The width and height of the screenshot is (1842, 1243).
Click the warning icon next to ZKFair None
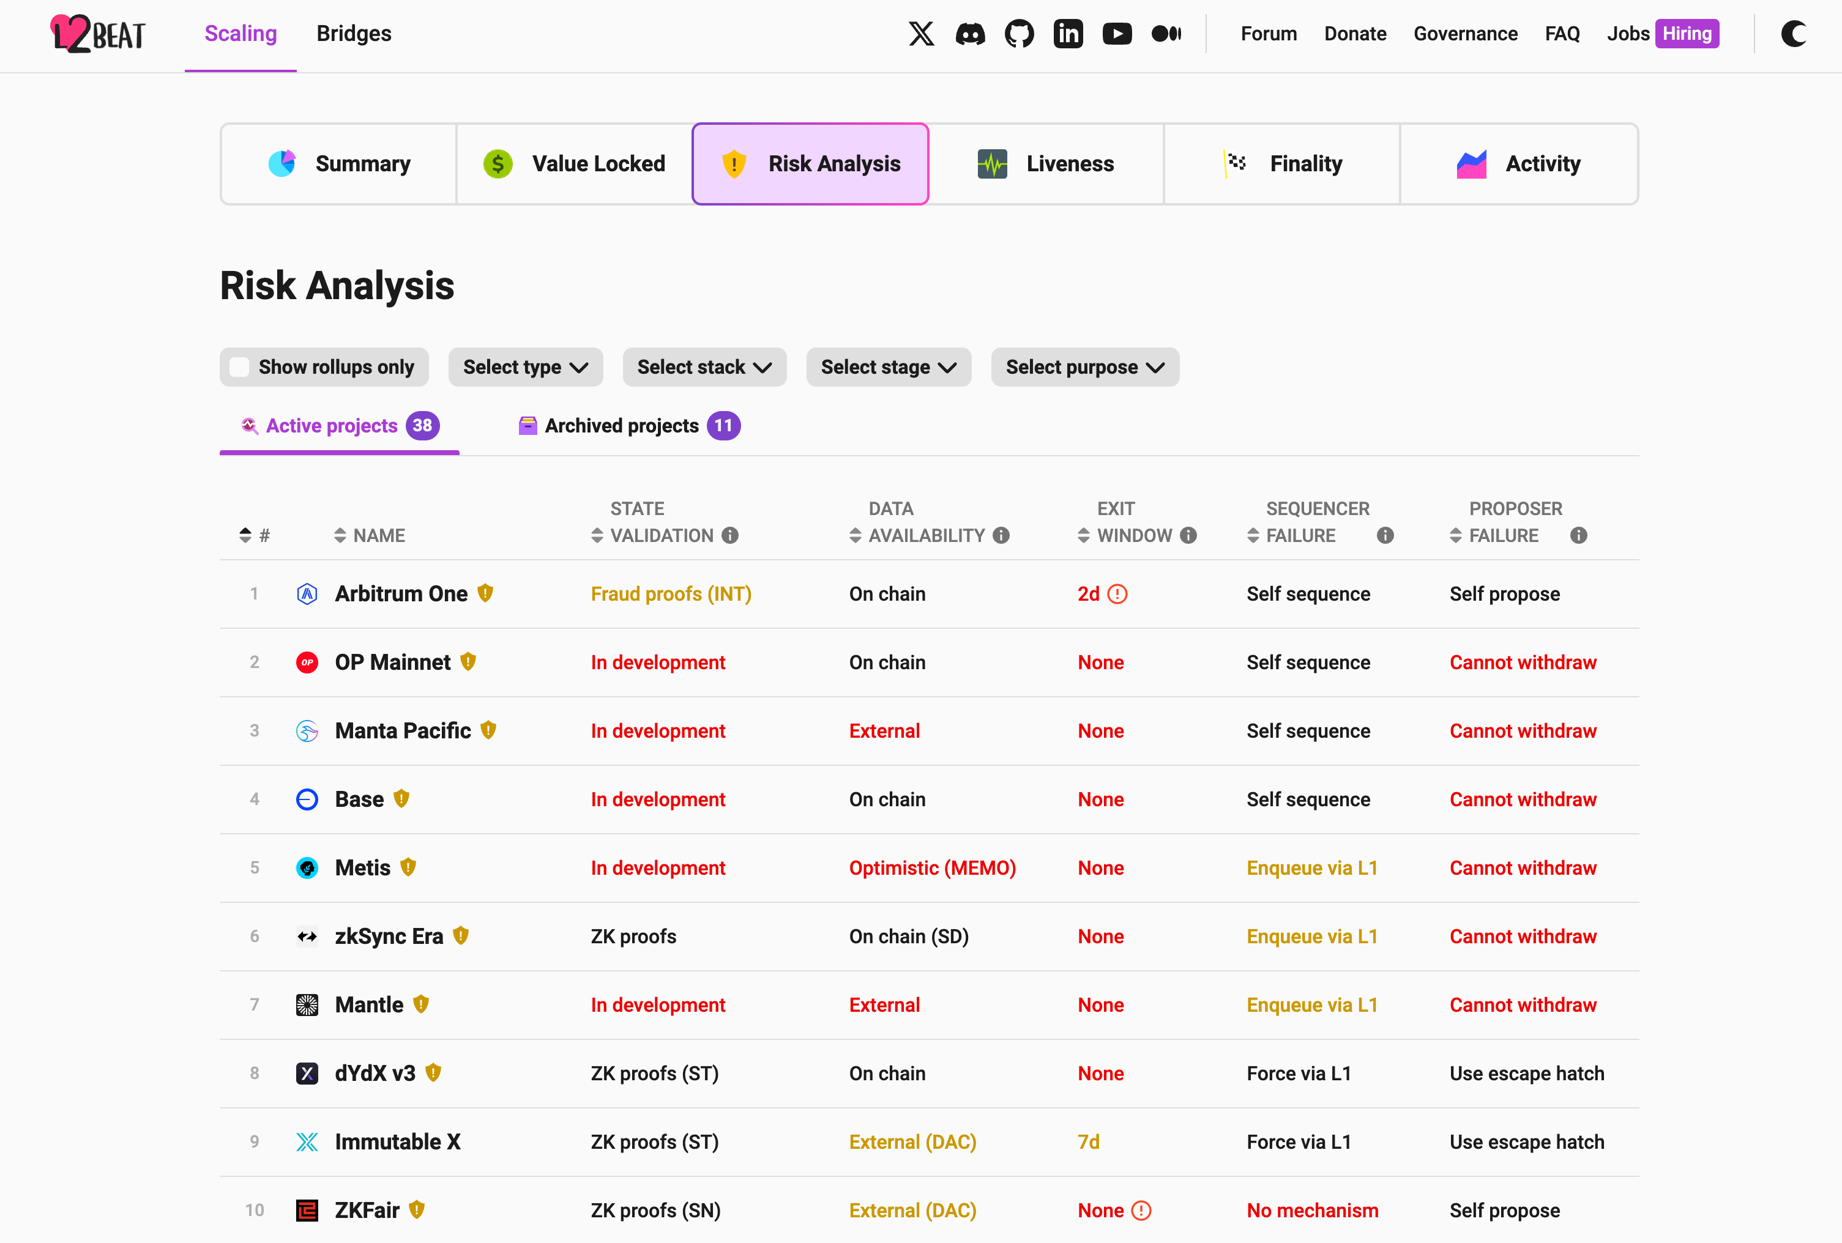click(x=1141, y=1211)
